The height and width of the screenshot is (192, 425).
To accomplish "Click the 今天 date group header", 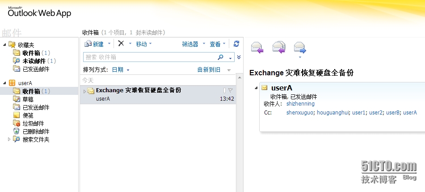I will (88, 81).
